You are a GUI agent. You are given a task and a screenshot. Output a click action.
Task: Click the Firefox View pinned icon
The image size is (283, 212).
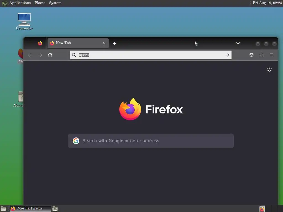(x=40, y=43)
